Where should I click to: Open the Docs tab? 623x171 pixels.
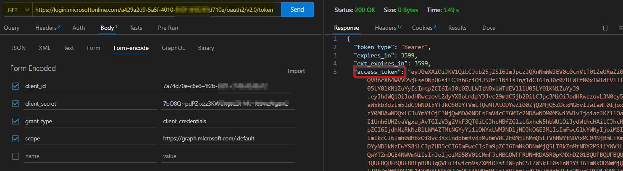pos(489,28)
